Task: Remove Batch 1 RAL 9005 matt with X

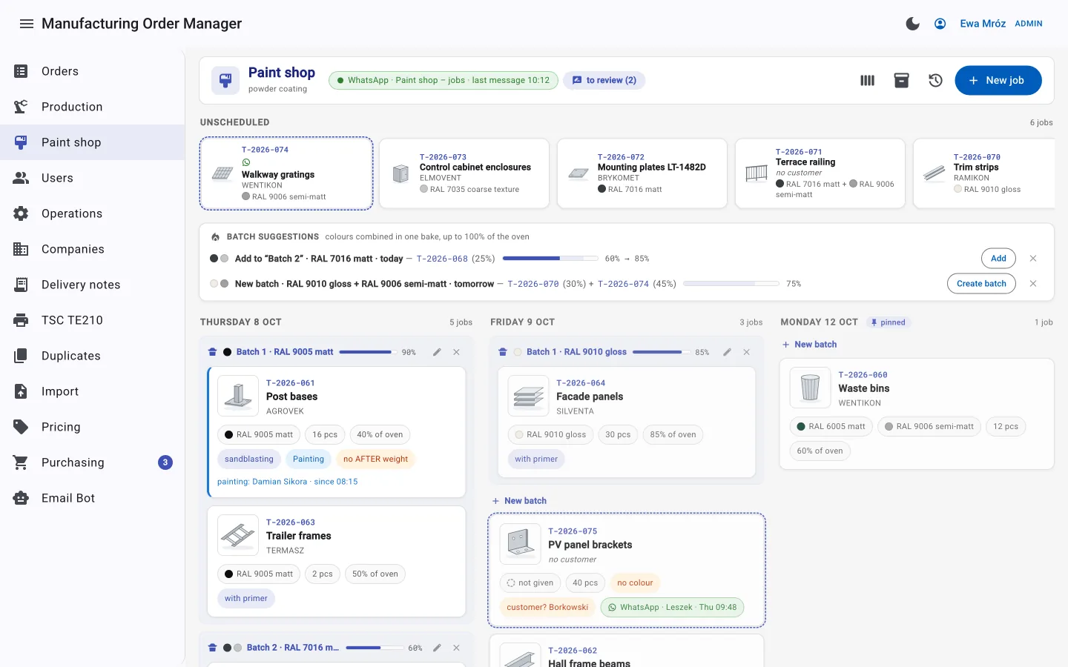Action: coord(456,352)
